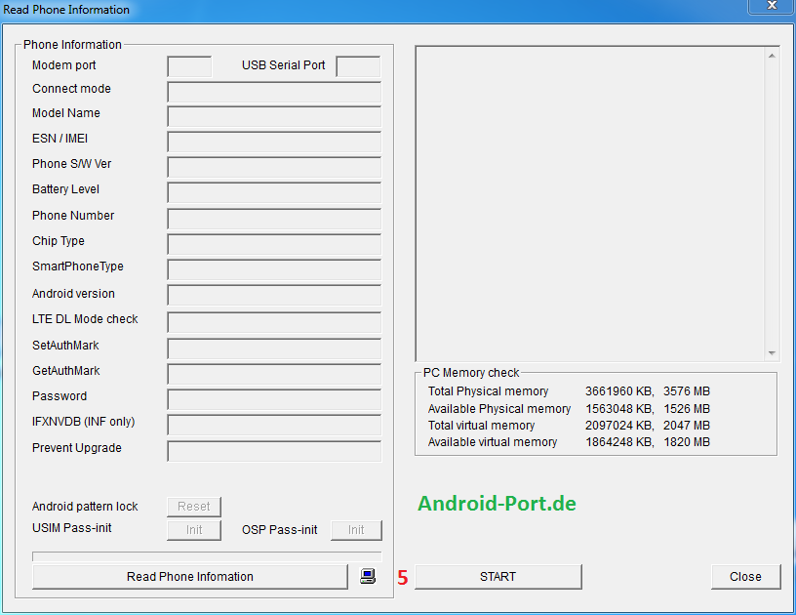Click the Password field

click(274, 399)
